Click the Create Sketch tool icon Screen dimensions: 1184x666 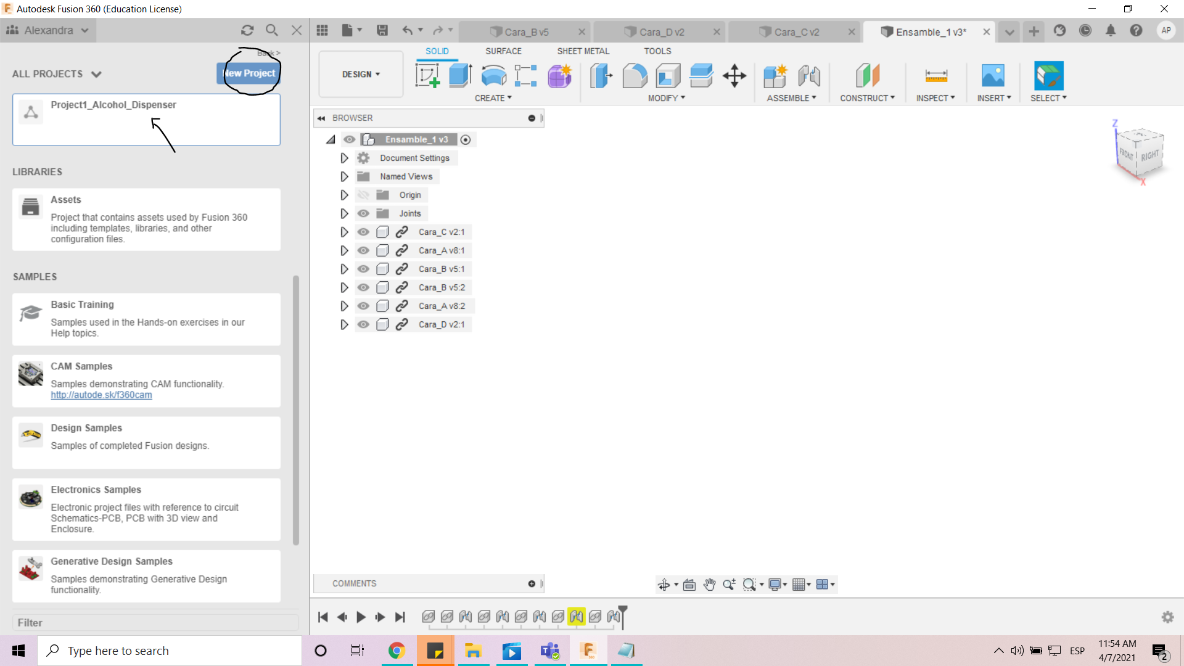pyautogui.click(x=427, y=76)
